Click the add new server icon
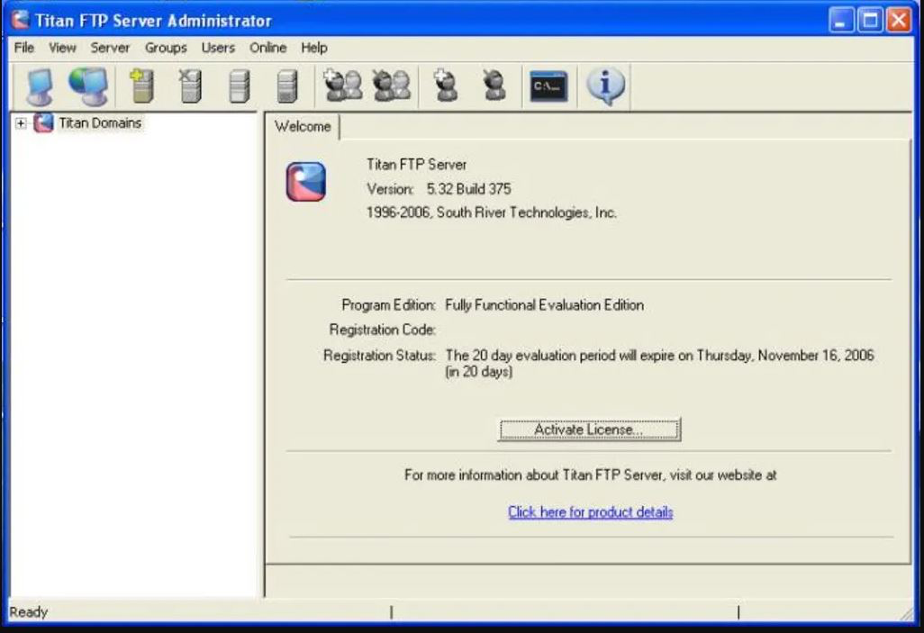 click(x=141, y=86)
